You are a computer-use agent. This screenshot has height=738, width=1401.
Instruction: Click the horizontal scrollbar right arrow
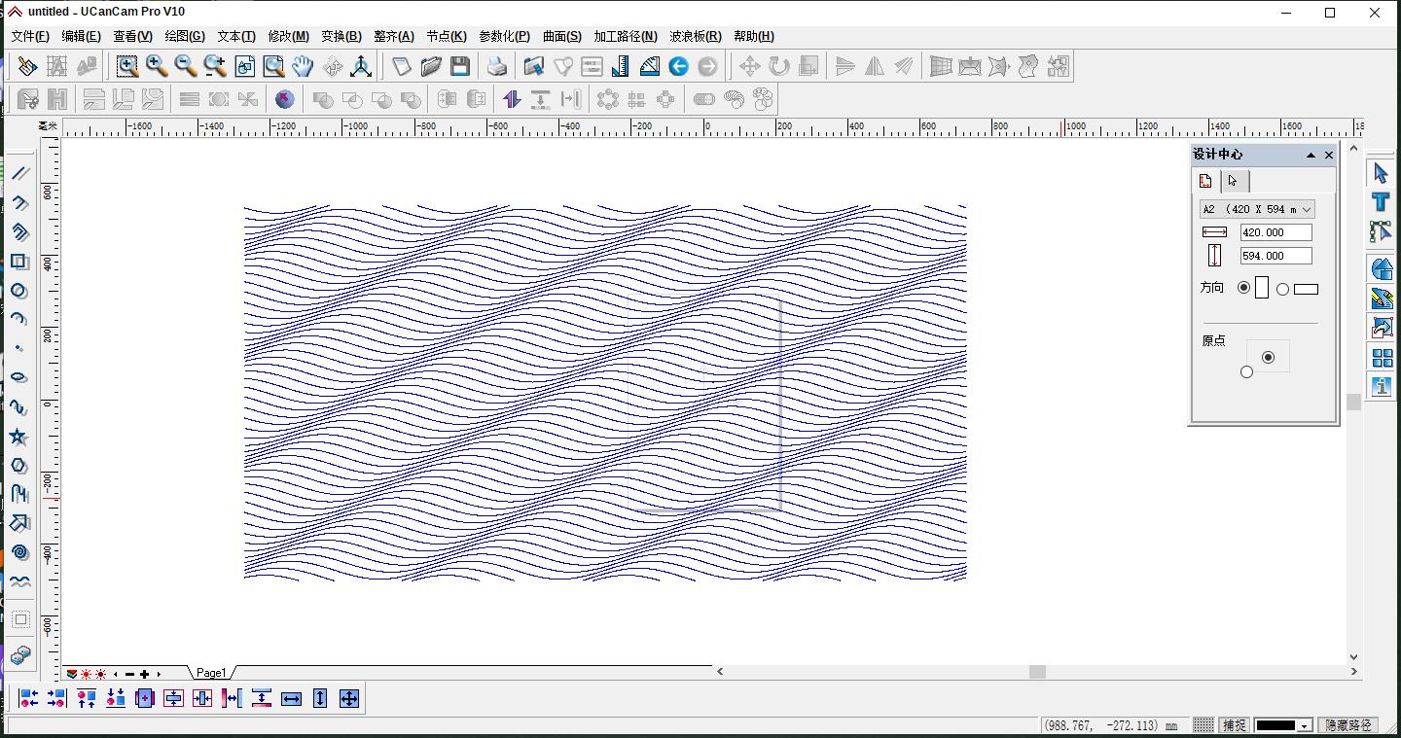tap(1353, 672)
